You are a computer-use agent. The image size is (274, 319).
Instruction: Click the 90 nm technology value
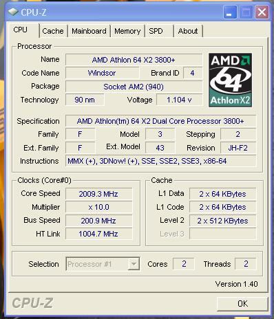pyautogui.click(x=85, y=100)
